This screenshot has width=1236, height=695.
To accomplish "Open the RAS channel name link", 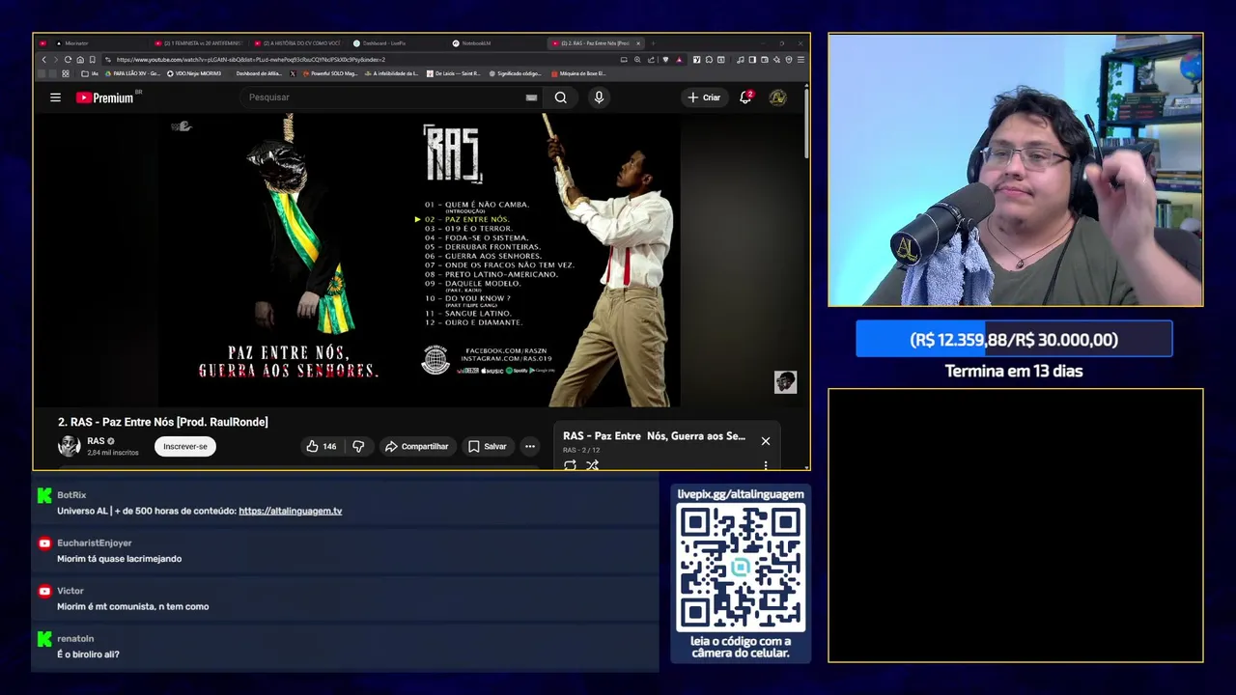I will click(x=96, y=441).
